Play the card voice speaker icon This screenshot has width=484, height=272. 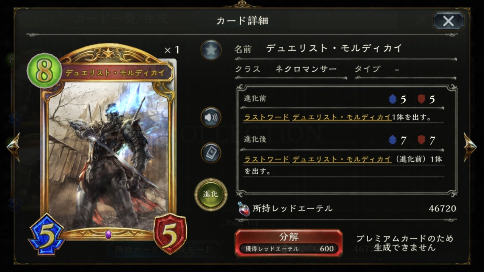[211, 117]
